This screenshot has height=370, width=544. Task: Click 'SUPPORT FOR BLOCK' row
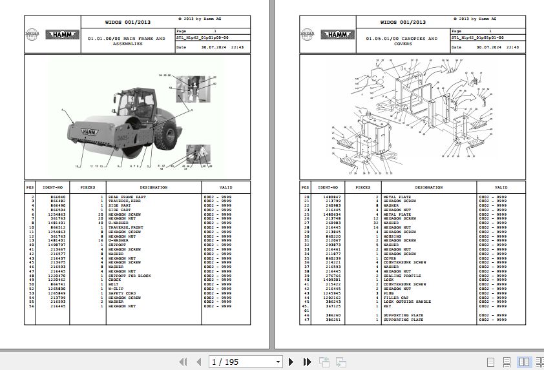coord(138,276)
